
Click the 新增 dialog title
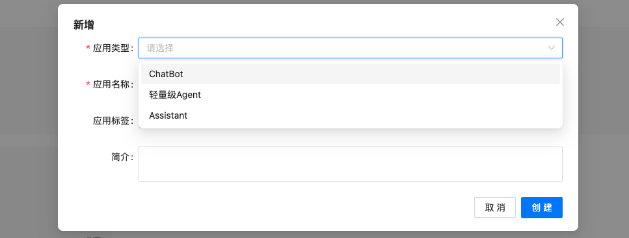pyautogui.click(x=84, y=25)
